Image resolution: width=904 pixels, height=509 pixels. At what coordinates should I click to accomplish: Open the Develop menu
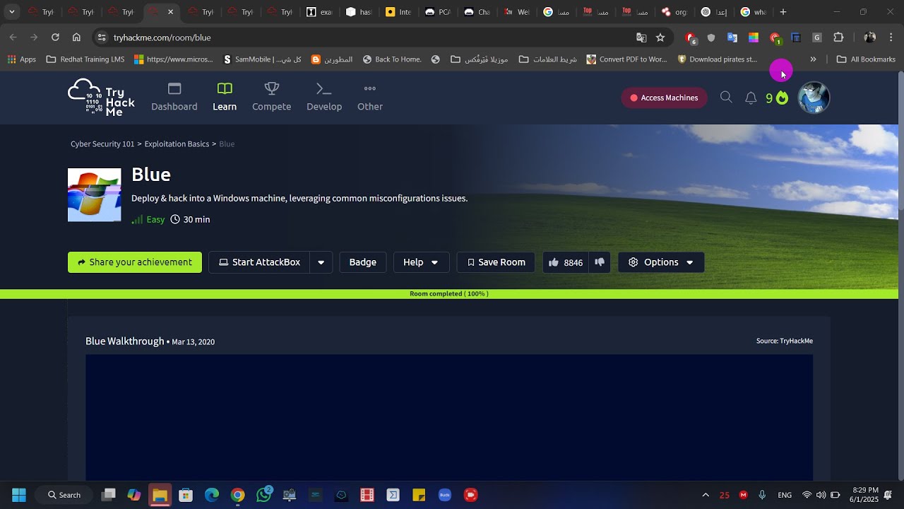pos(324,98)
